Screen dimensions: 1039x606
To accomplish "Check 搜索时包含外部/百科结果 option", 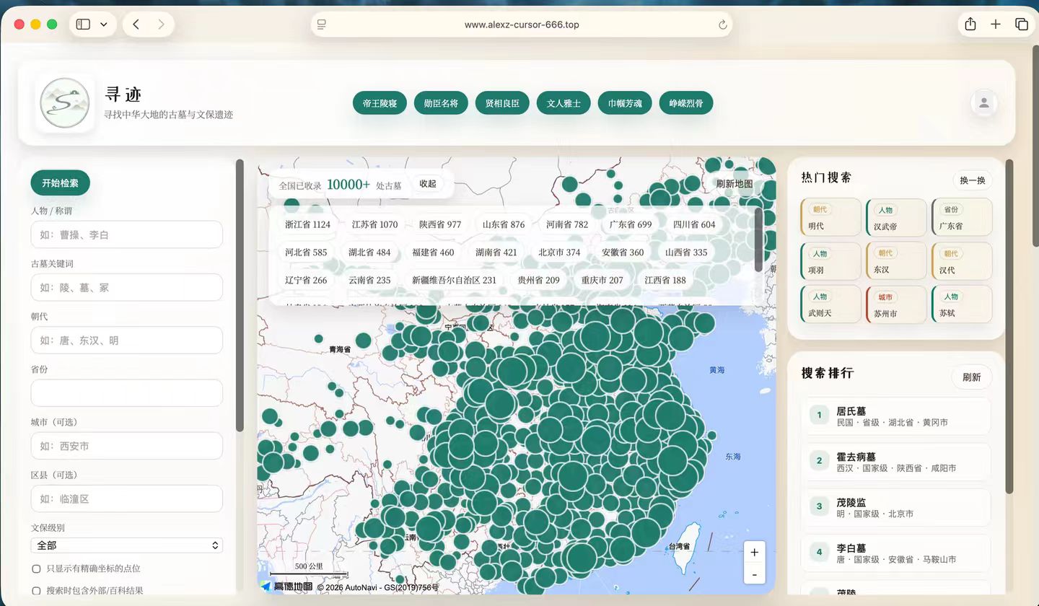I will coord(36,591).
